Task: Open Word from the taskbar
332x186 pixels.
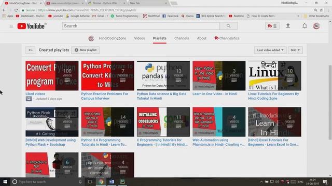Action: tap(112, 181)
